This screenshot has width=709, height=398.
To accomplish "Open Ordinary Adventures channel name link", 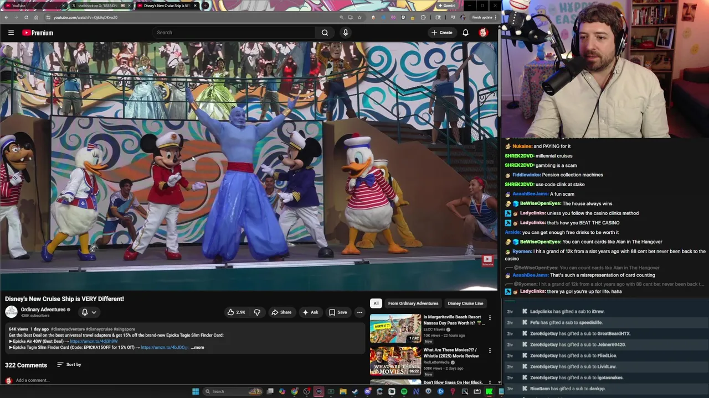I will (x=43, y=310).
